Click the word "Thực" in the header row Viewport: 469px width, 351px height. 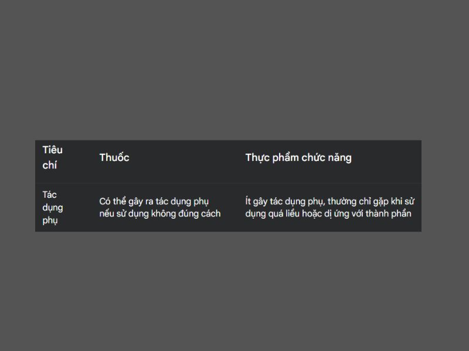(258, 157)
